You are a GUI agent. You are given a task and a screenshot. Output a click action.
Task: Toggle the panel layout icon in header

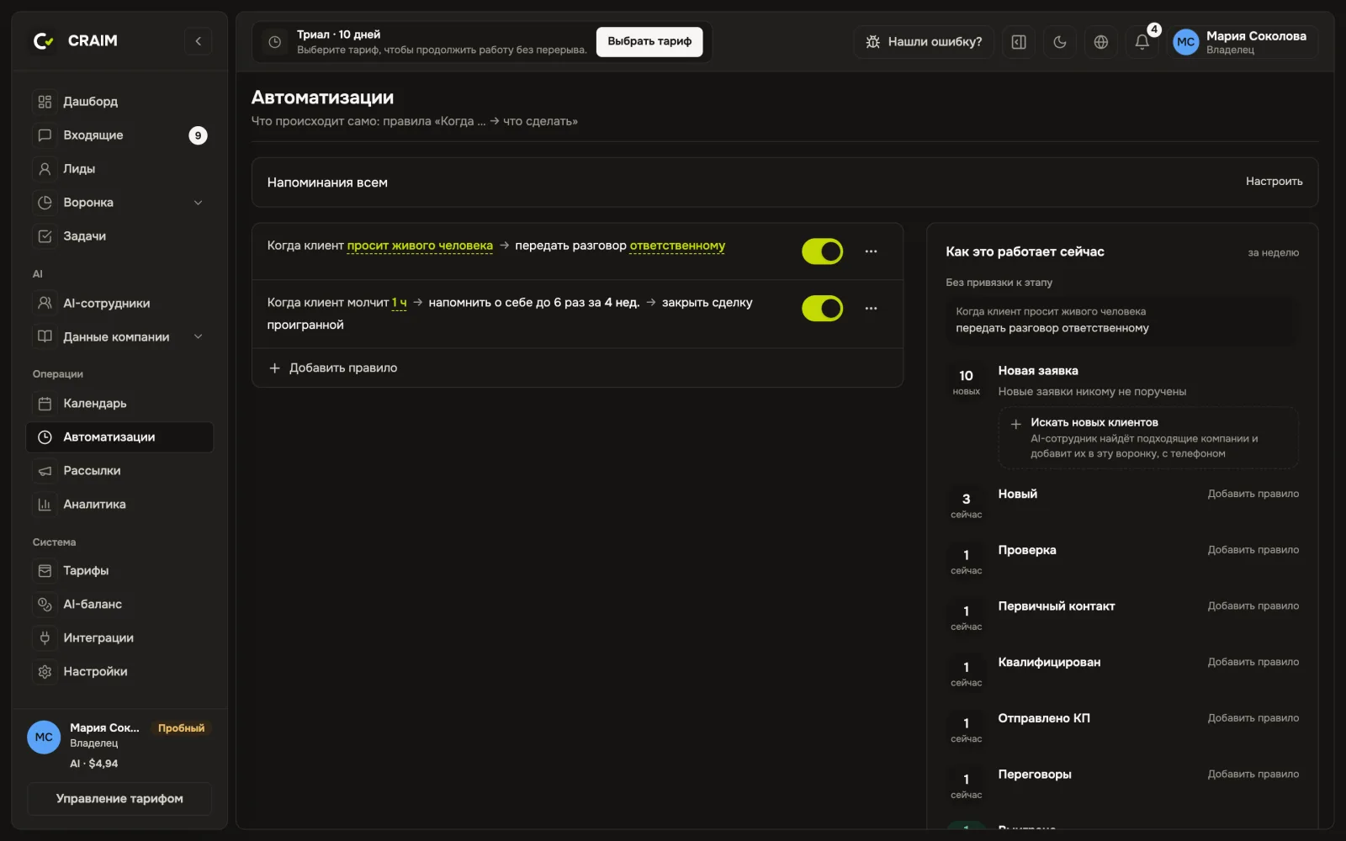coord(1018,42)
